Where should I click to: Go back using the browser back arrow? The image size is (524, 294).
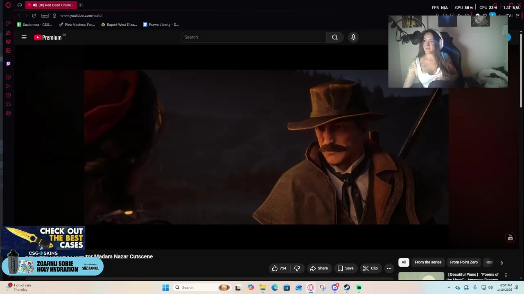coord(19,16)
